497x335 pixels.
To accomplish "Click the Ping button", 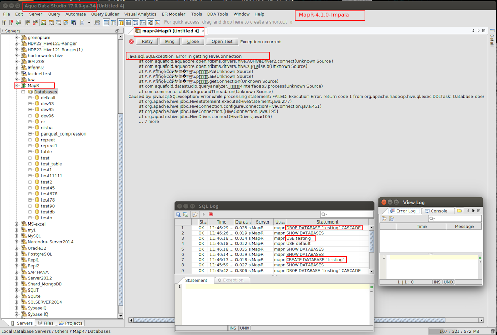I will coord(170,41).
